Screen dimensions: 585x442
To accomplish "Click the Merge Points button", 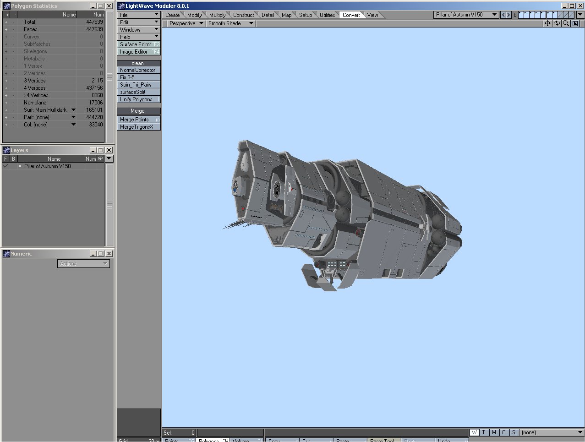I will 138,120.
